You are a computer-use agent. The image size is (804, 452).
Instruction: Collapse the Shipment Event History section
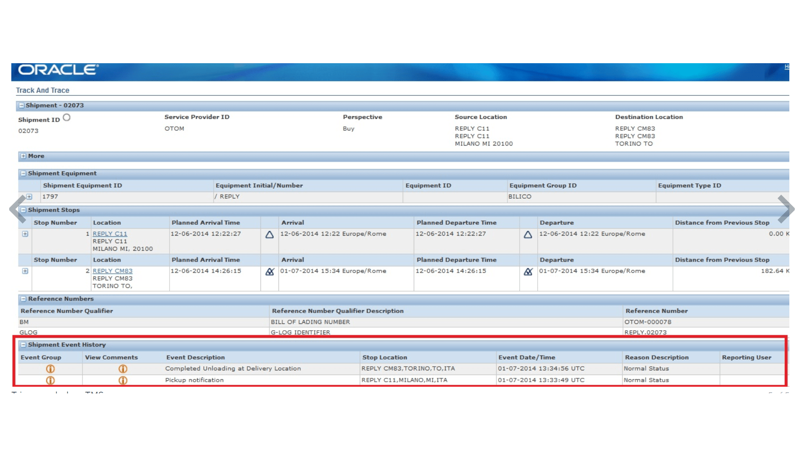pyautogui.click(x=23, y=345)
